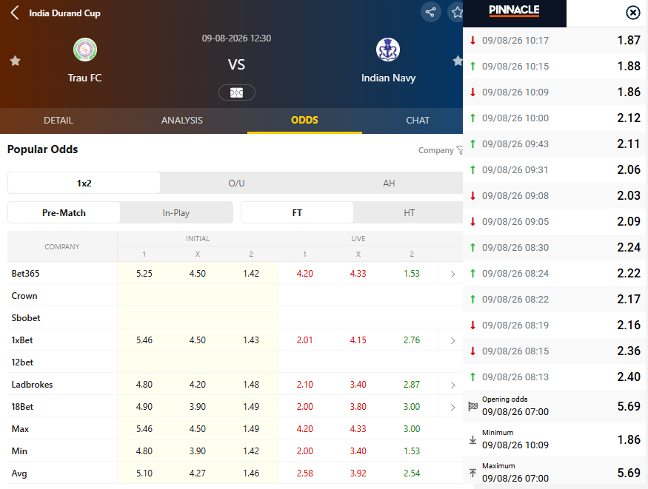Viewport: 648px width, 489px height.
Task: Expand 1xBet odds history chevron
Action: point(452,340)
